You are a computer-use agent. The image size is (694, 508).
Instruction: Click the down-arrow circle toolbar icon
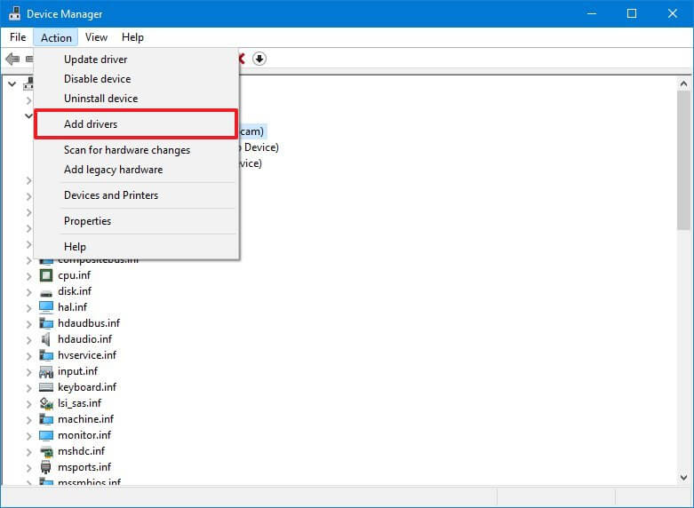pyautogui.click(x=259, y=59)
